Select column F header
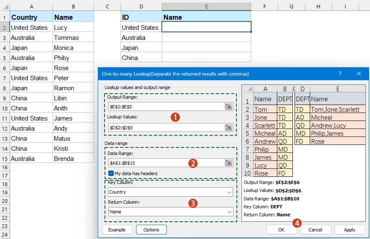This screenshot has width=370, height=239. pos(265,7)
